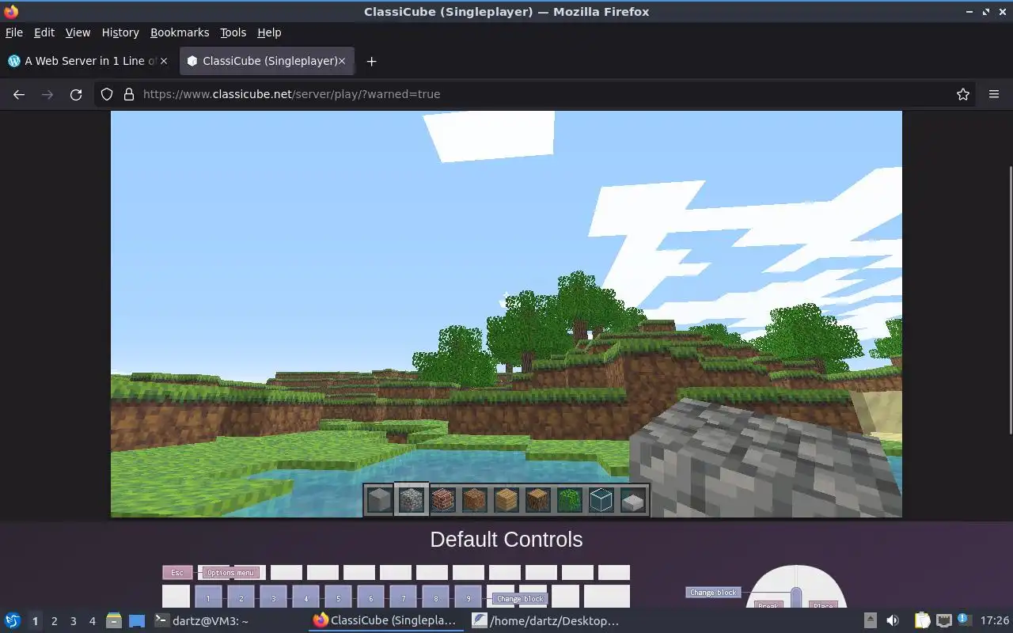Open the View menu

coord(78,32)
